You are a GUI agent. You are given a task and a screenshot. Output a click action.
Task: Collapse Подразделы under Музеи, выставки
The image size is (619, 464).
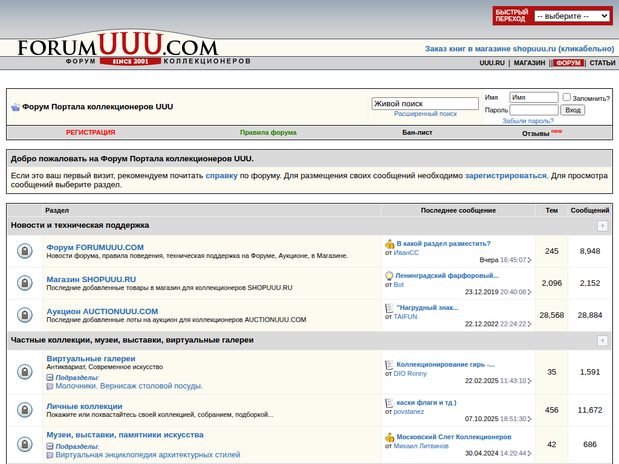(50, 446)
